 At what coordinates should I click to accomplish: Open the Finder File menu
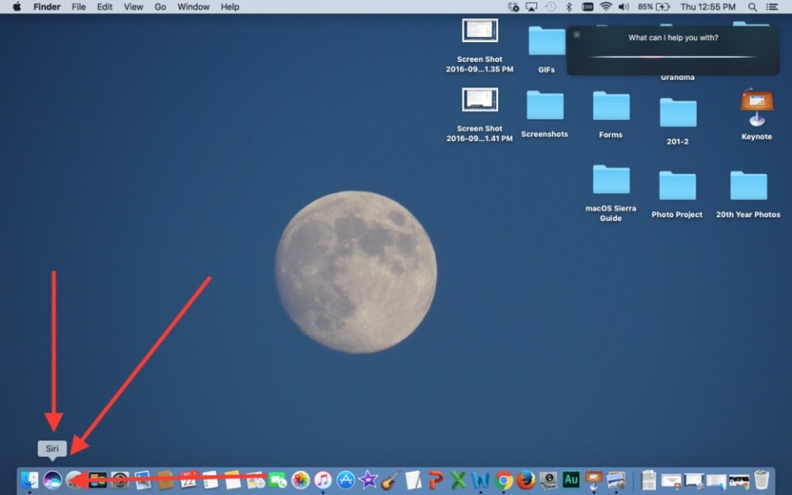(x=78, y=7)
